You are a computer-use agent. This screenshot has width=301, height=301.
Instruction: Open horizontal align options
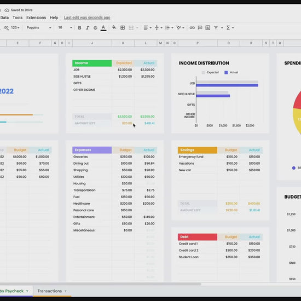point(147,28)
